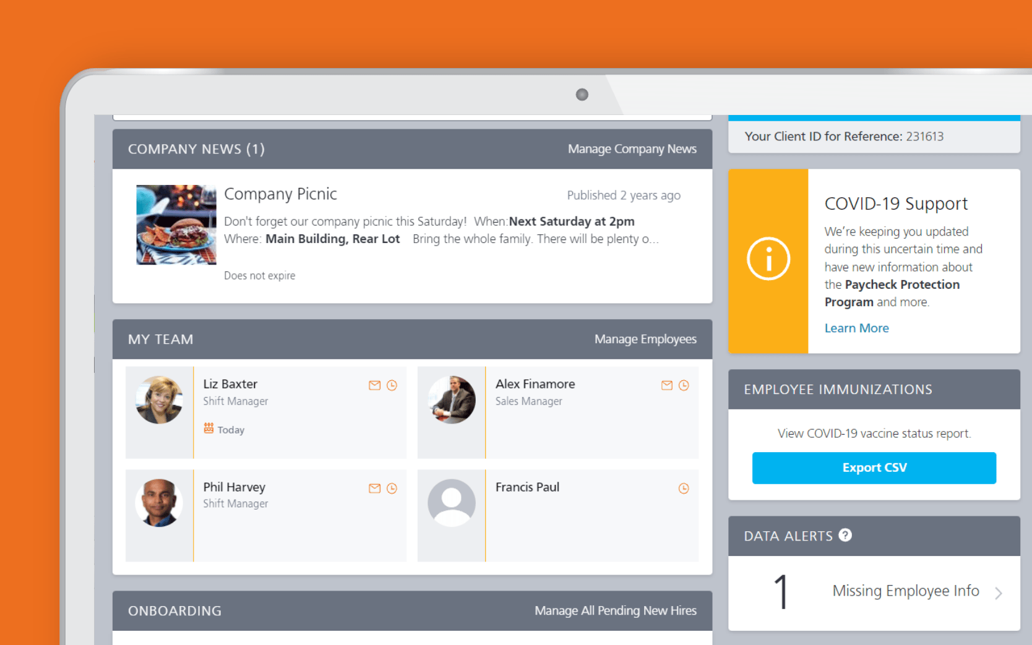
Task: Open Alex Finamore's profile photo
Action: point(452,399)
